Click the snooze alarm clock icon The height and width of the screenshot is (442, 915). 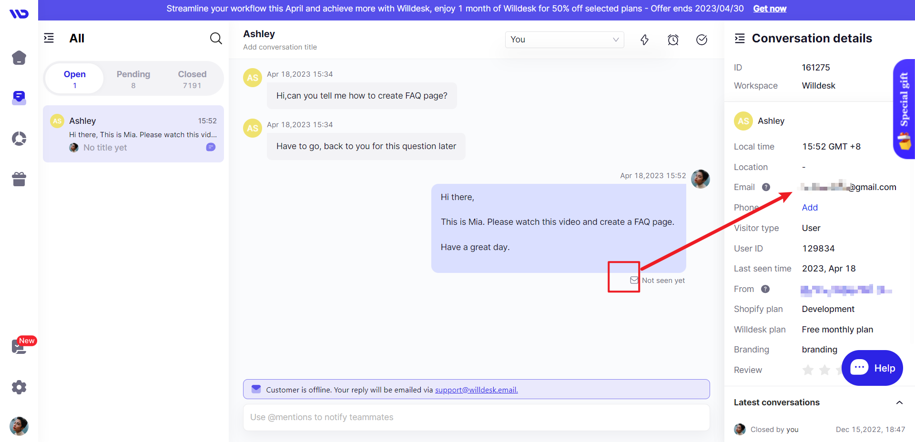[673, 40]
